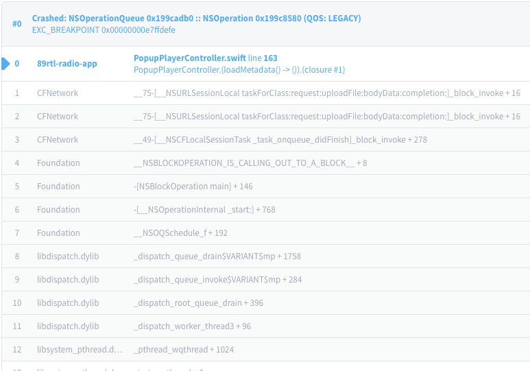Select the NSBLOCKOPERATION_IS_CALLING_OUT_TO_A_BLOCK frame
This screenshot has width=530, height=371.
tap(250, 163)
